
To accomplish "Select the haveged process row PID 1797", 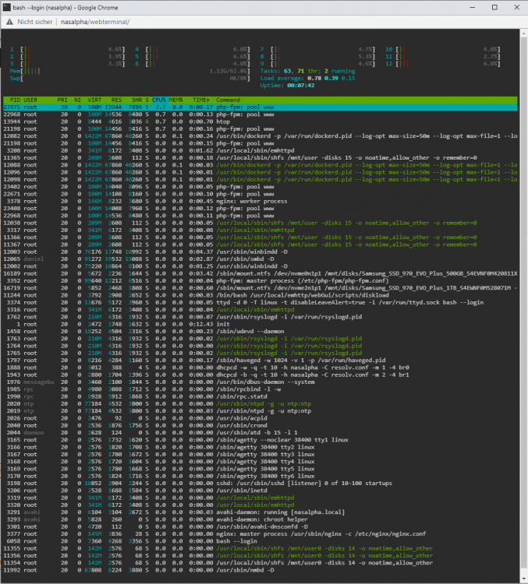I will tap(260, 361).
